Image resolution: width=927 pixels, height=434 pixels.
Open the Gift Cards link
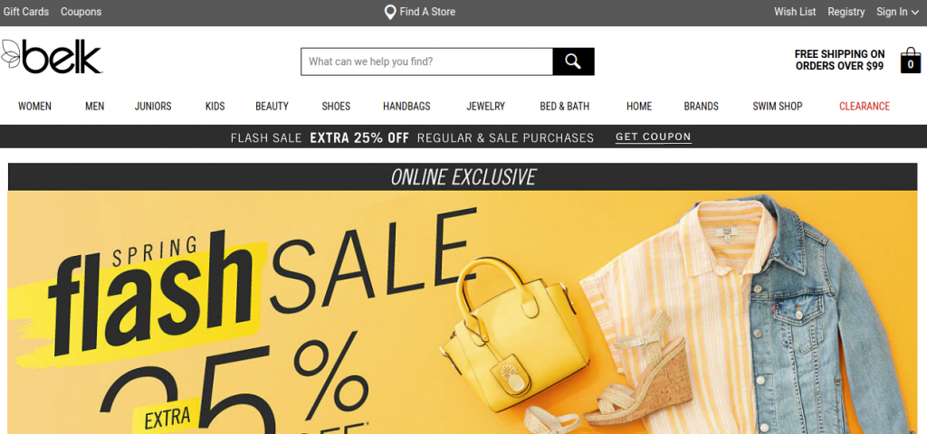26,12
